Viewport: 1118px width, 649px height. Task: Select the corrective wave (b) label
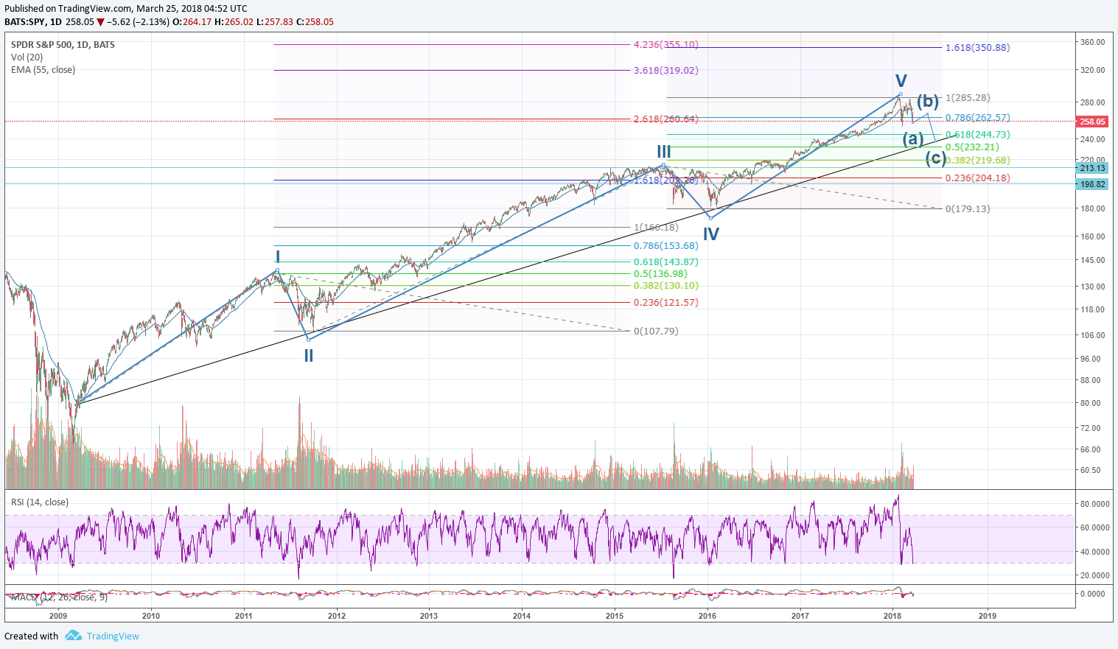[x=928, y=102]
